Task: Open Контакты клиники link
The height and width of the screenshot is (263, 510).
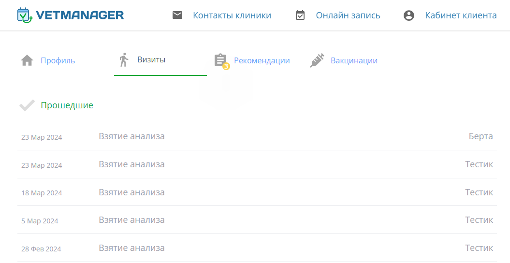Action: (232, 15)
